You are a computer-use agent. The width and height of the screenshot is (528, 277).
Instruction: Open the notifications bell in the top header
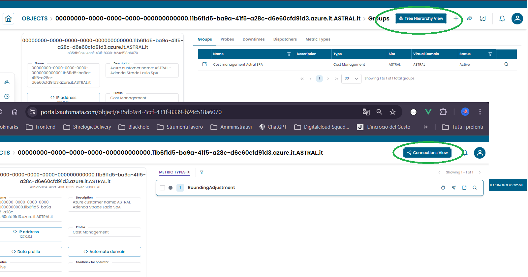tap(502, 18)
